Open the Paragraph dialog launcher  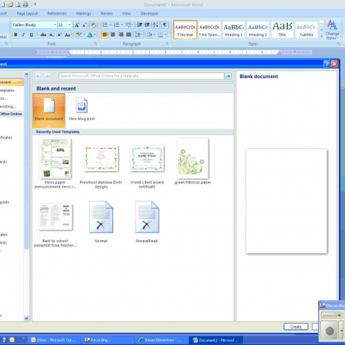pos(167,43)
